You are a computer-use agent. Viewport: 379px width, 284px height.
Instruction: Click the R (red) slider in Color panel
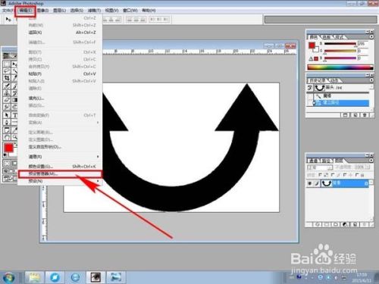(x=340, y=44)
